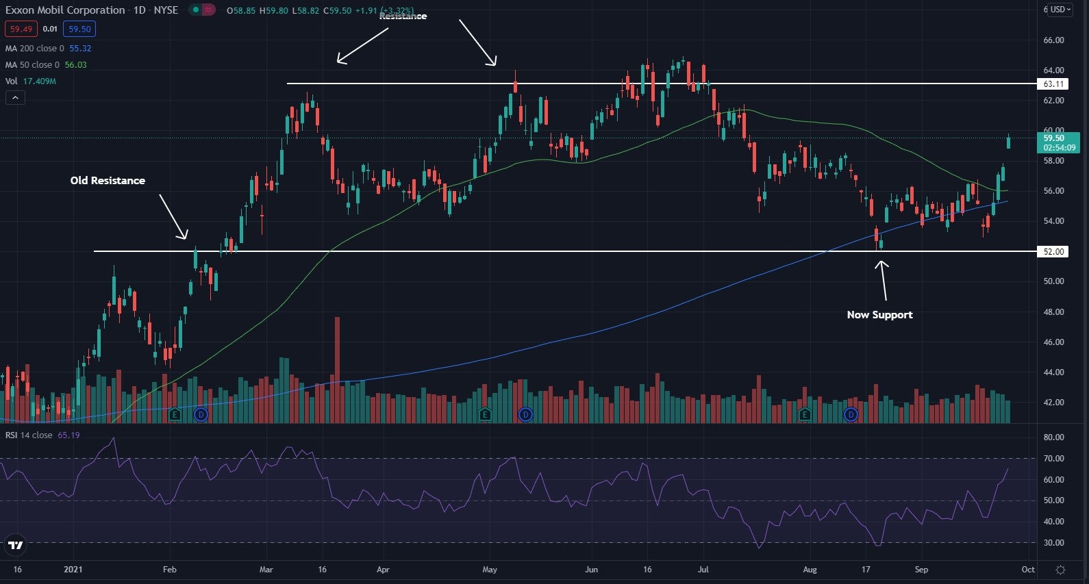
Task: Click the 'Now Support' text annotation
Action: pos(879,315)
